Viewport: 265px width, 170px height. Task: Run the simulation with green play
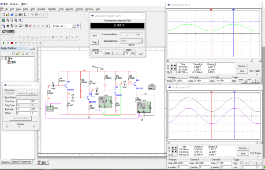point(4,43)
